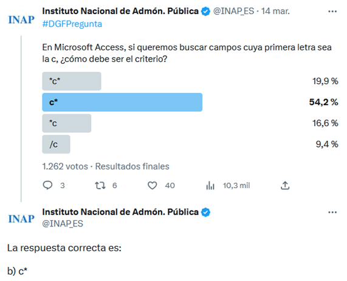Screen dimensions: 347x281
Task: Open three-dot more menu on reply tweet
Action: 332,212
